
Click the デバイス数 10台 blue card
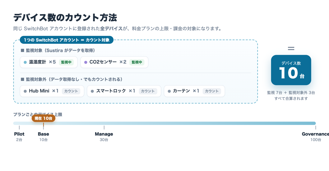coord(291,70)
